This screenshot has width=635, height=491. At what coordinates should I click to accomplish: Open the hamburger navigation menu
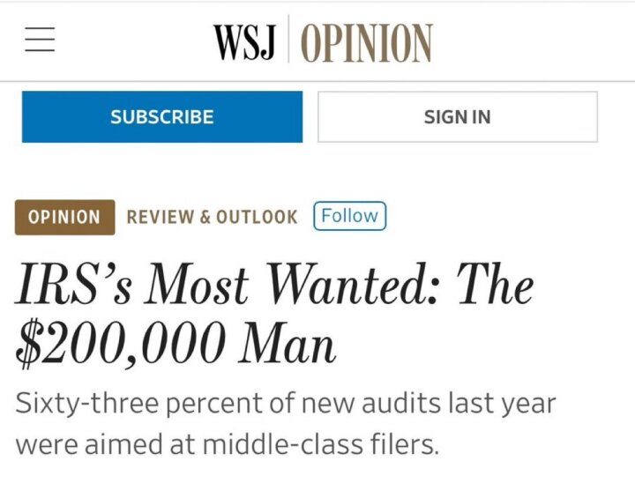tap(40, 40)
